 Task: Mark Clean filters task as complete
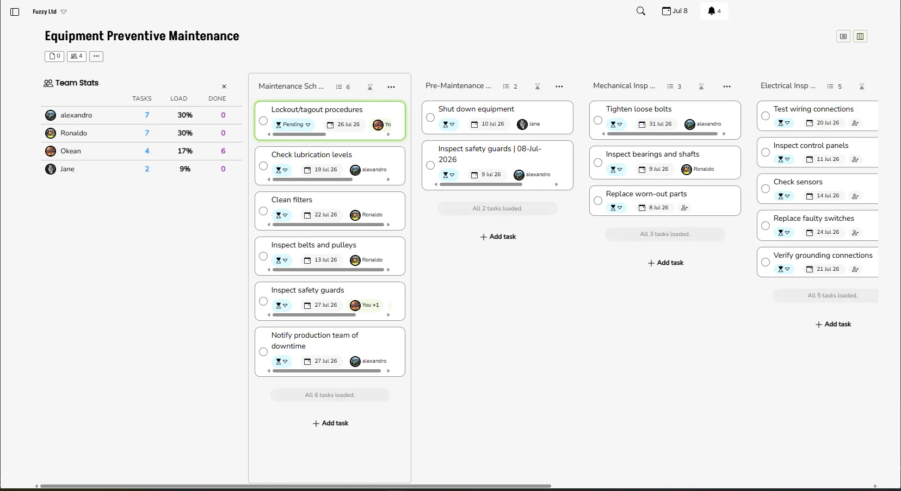(x=263, y=211)
